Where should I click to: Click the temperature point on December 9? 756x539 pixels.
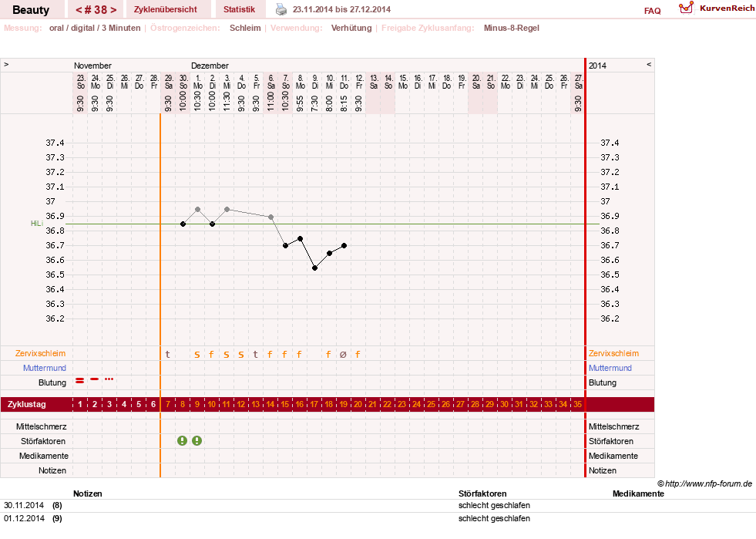(315, 268)
